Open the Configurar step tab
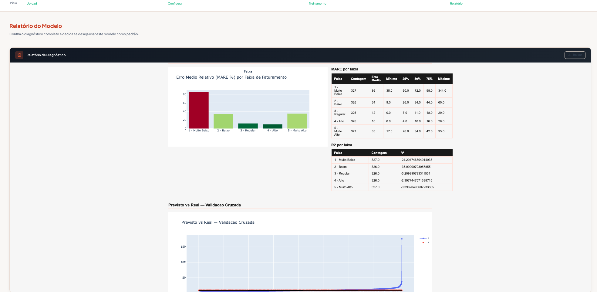This screenshot has height=292, width=597. [175, 4]
